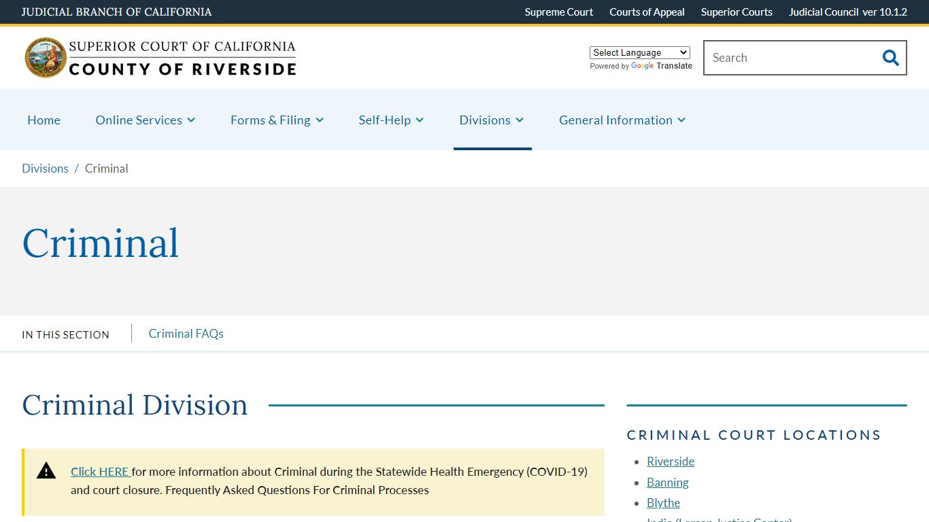Screen dimensions: 929x522
Task: Click the Criminal Division heading
Action: coord(135,405)
